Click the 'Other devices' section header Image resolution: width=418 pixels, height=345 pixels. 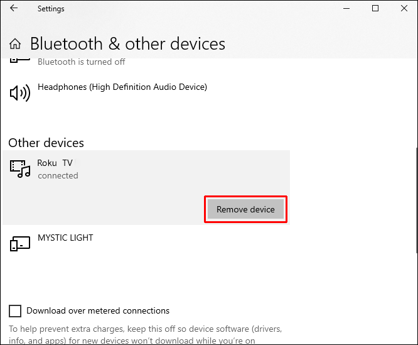click(x=46, y=143)
